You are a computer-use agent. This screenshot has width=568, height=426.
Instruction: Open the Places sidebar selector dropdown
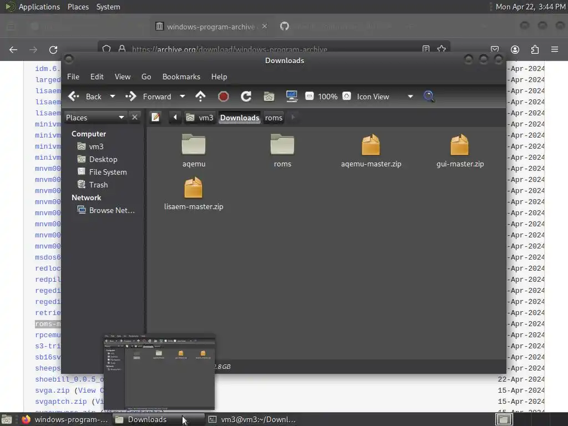point(95,118)
